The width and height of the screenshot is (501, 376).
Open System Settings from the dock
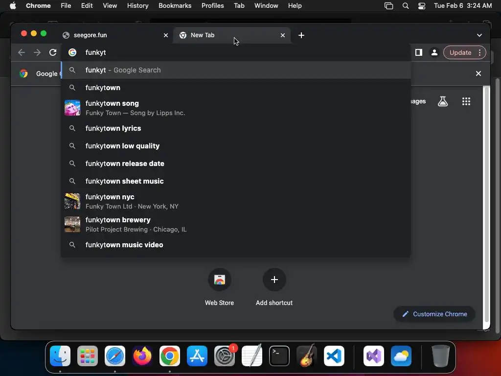225,356
